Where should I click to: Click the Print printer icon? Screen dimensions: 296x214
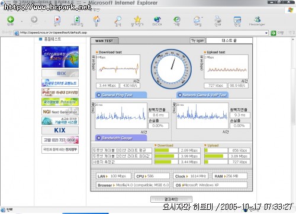(218, 20)
